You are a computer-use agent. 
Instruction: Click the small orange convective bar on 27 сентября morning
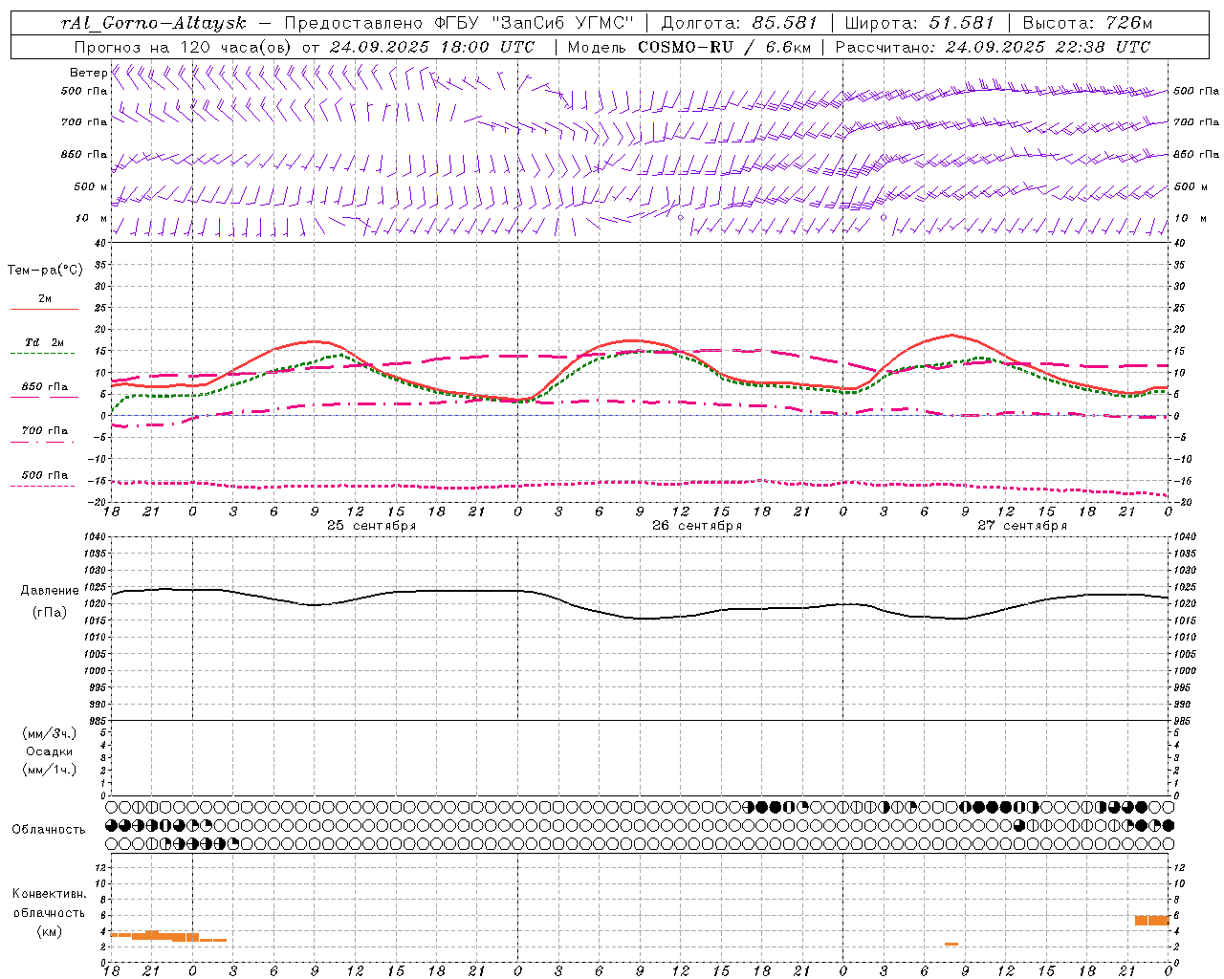pyautogui.click(x=951, y=945)
